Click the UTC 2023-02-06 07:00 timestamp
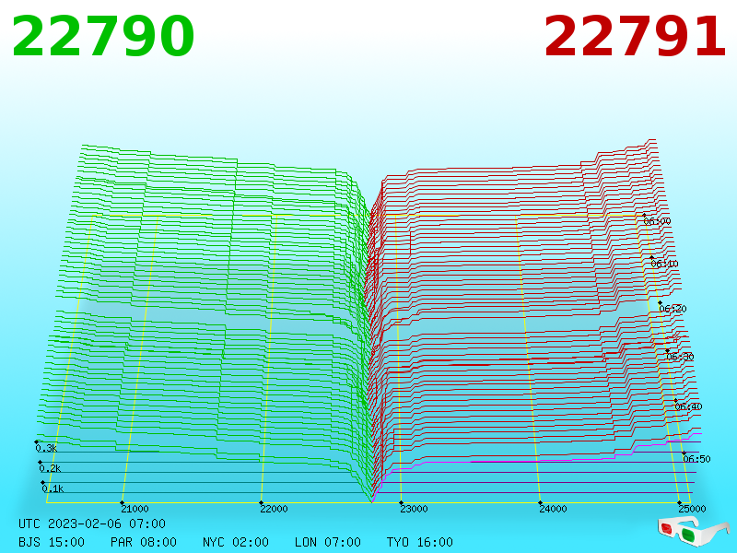Viewport: 737px width, 553px height. coord(92,524)
